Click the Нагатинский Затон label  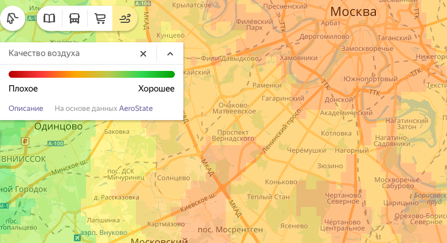(x=406, y=124)
